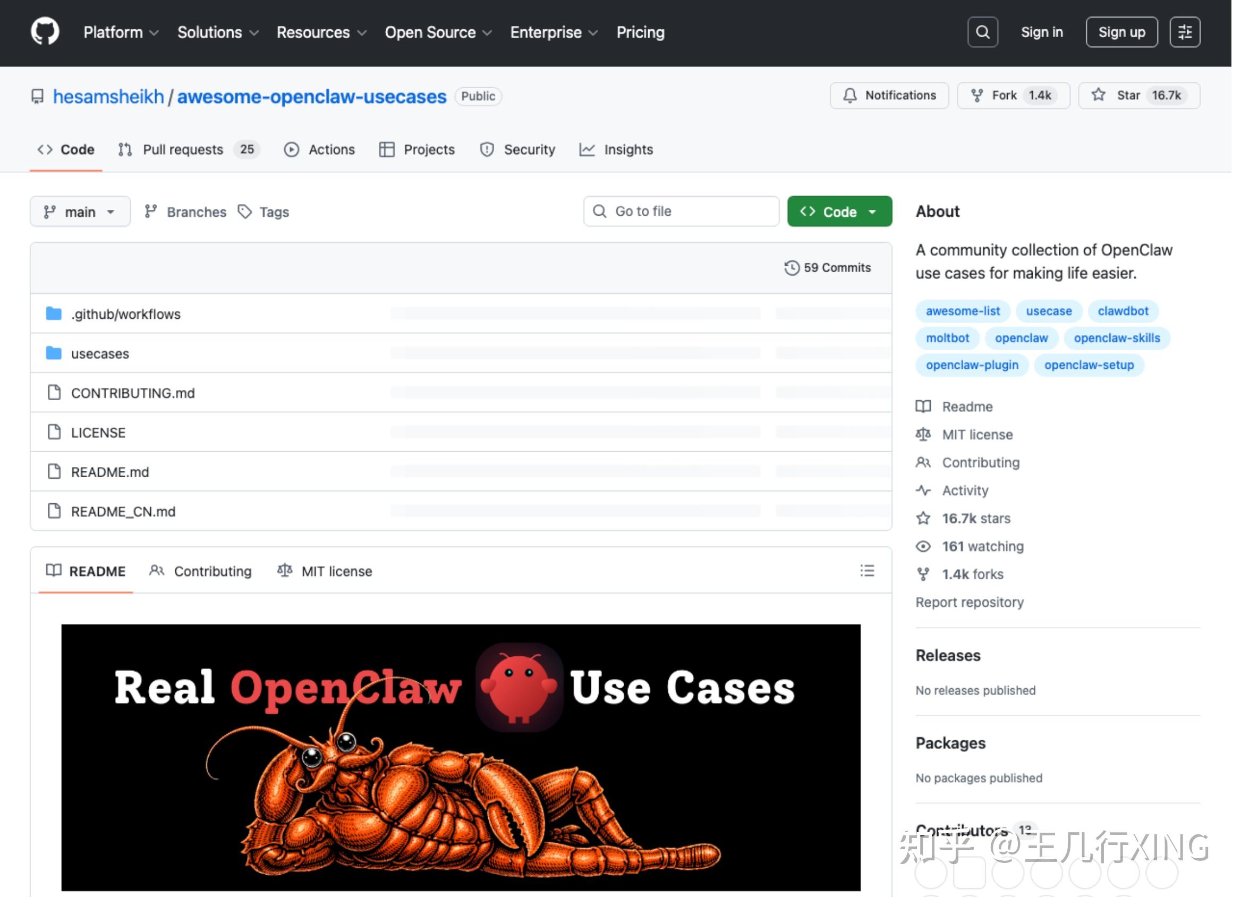Open the hesamsheikh owner link
Viewport: 1241px width, 897px height.
pos(109,97)
